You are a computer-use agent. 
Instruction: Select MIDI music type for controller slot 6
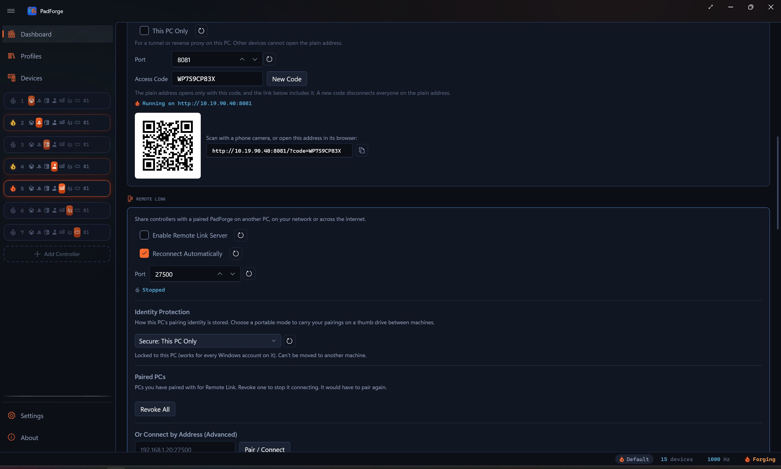70,210
